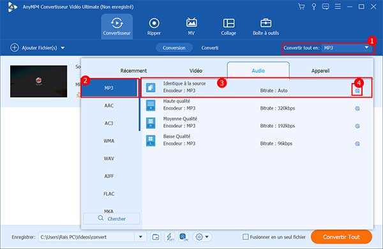The width and height of the screenshot is (383, 249).
Task: Toggle the lightning acceleration icon
Action: click(x=170, y=237)
